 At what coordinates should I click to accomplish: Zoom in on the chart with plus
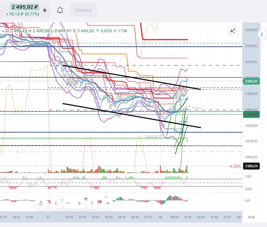[x=80, y=203]
